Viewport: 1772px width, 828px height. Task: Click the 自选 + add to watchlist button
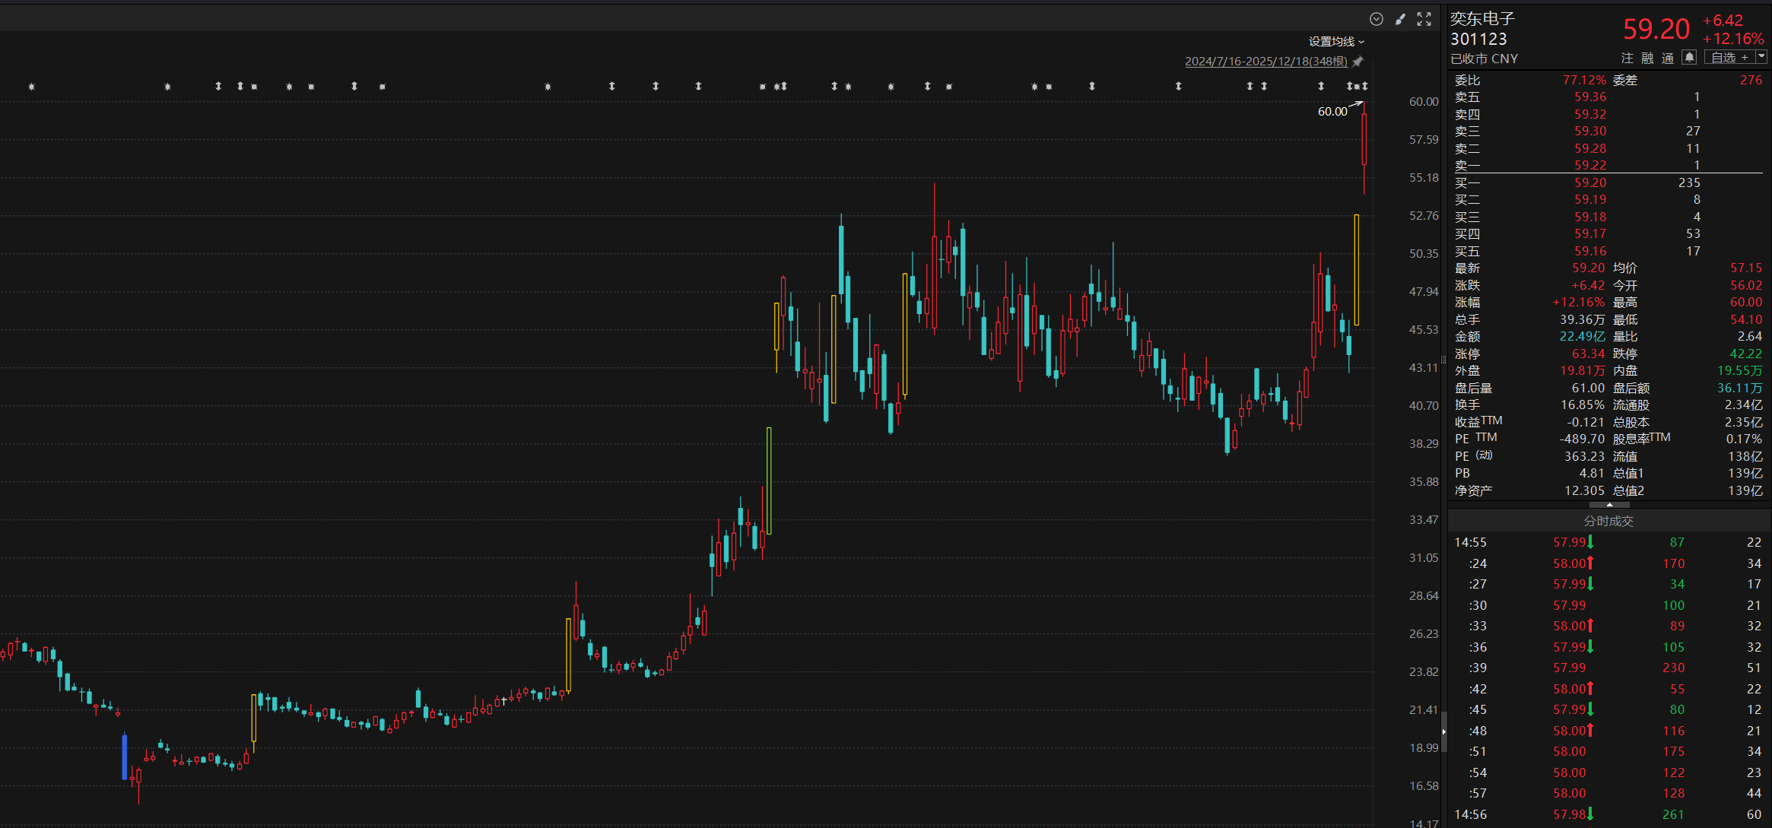1728,58
